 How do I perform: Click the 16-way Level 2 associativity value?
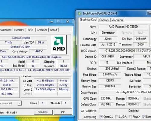point(64,90)
